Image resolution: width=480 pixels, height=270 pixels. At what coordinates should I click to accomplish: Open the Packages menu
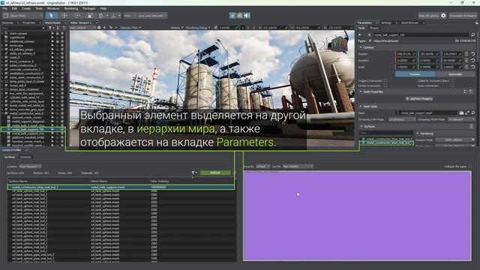88,8
